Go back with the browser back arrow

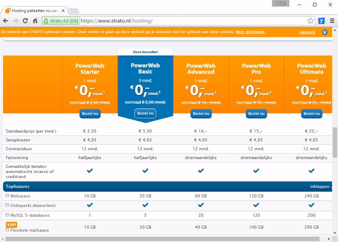pyautogui.click(x=6, y=21)
